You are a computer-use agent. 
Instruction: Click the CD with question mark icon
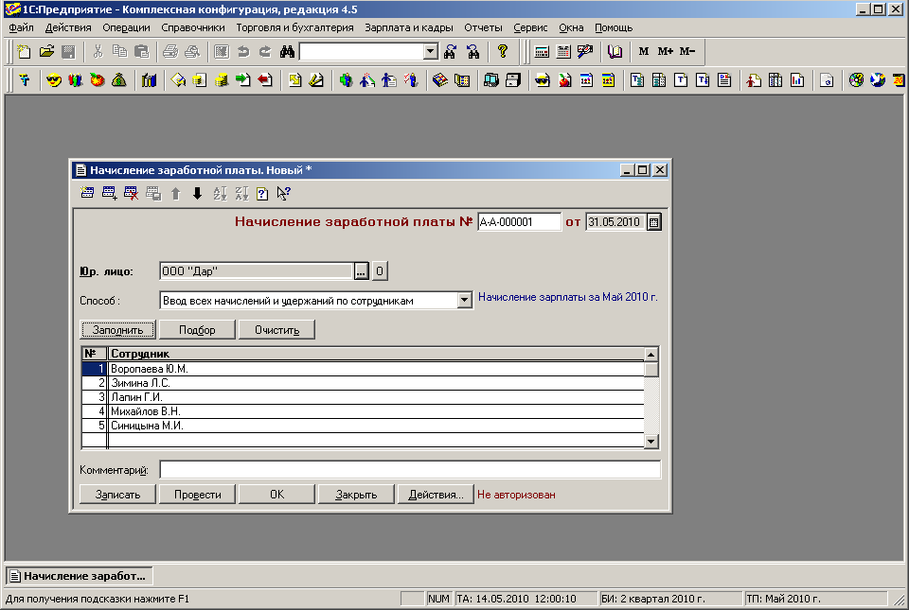(856, 80)
